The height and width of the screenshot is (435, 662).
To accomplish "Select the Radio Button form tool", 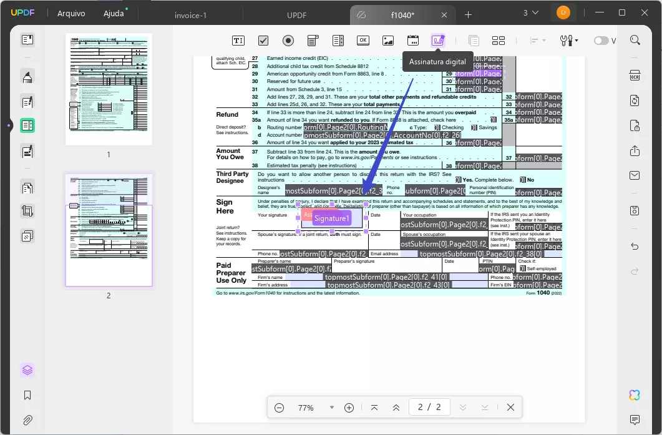I will coord(288,41).
